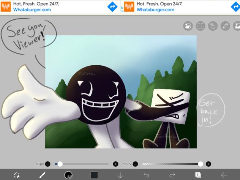Decrease brush size with minus button
Viewport: 240px width, 180px height.
(x=48, y=164)
